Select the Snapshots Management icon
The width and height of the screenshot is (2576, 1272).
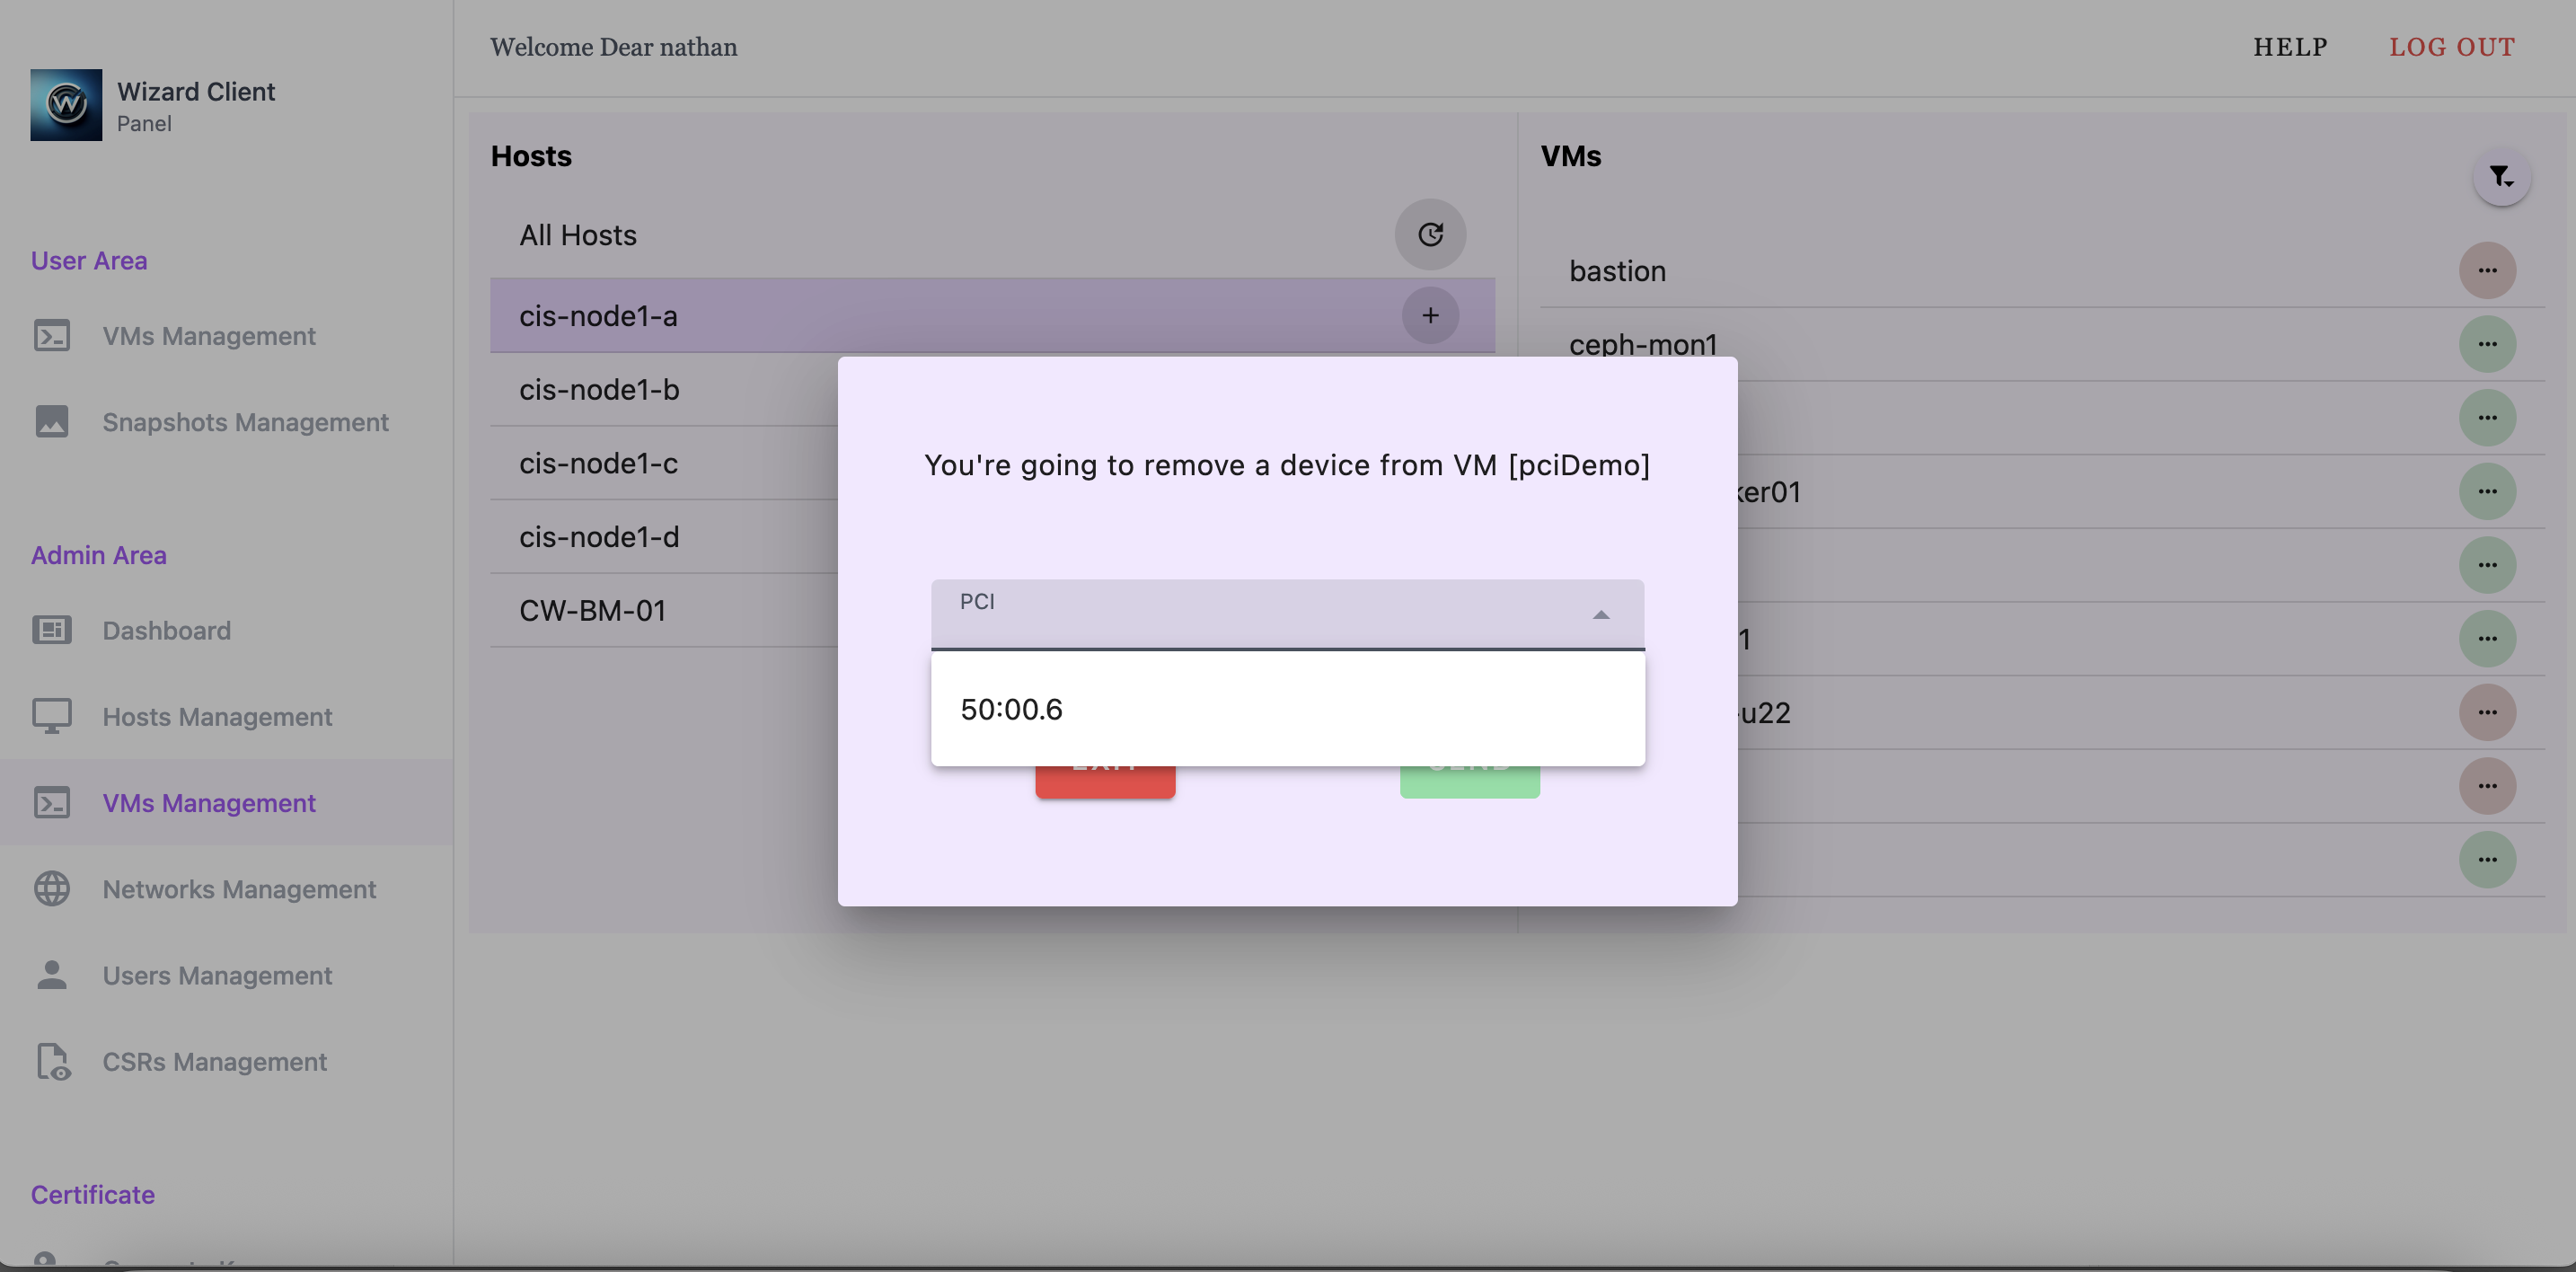coord(52,421)
